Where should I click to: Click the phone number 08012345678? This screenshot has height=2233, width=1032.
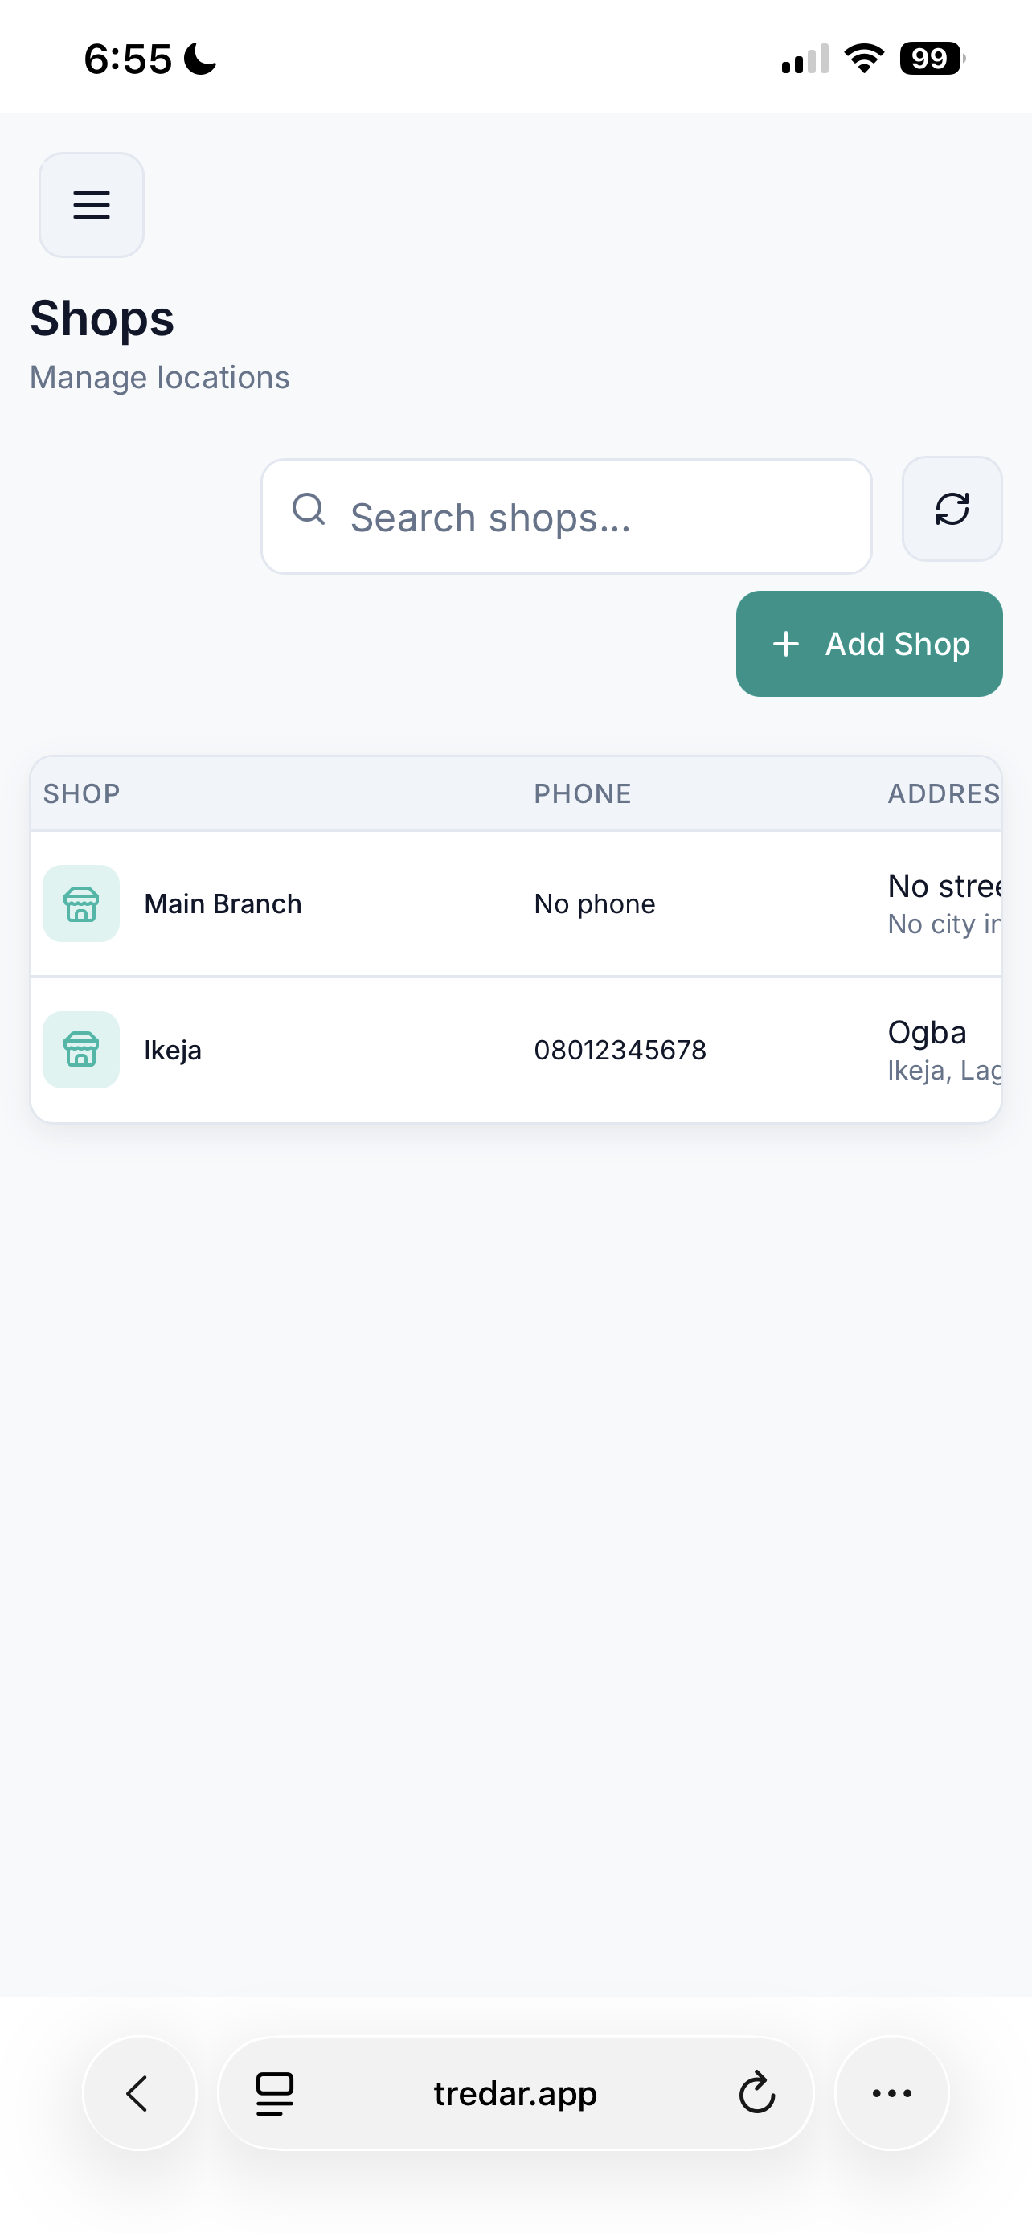tap(620, 1050)
